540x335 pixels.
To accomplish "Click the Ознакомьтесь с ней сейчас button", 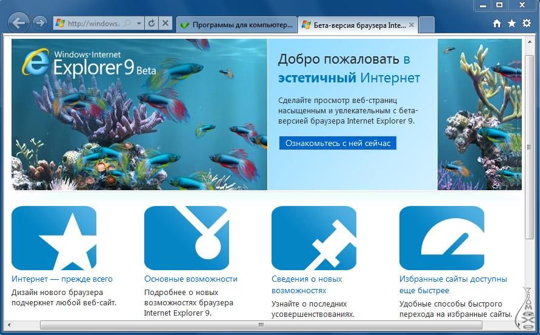I will tap(338, 143).
